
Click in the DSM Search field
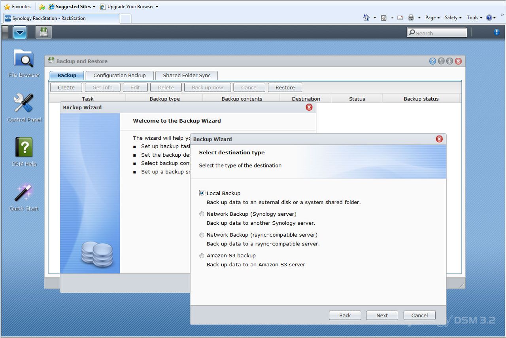pyautogui.click(x=437, y=33)
